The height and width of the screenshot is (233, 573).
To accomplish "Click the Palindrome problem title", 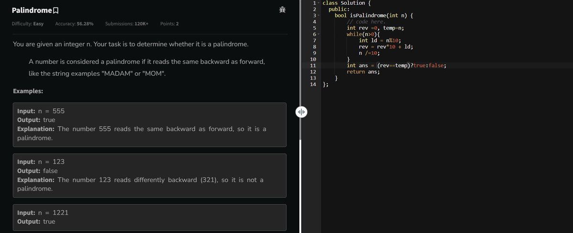I will 31,10.
